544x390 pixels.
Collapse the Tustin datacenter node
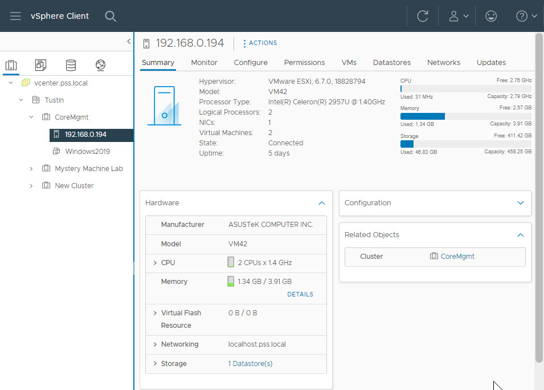21,100
